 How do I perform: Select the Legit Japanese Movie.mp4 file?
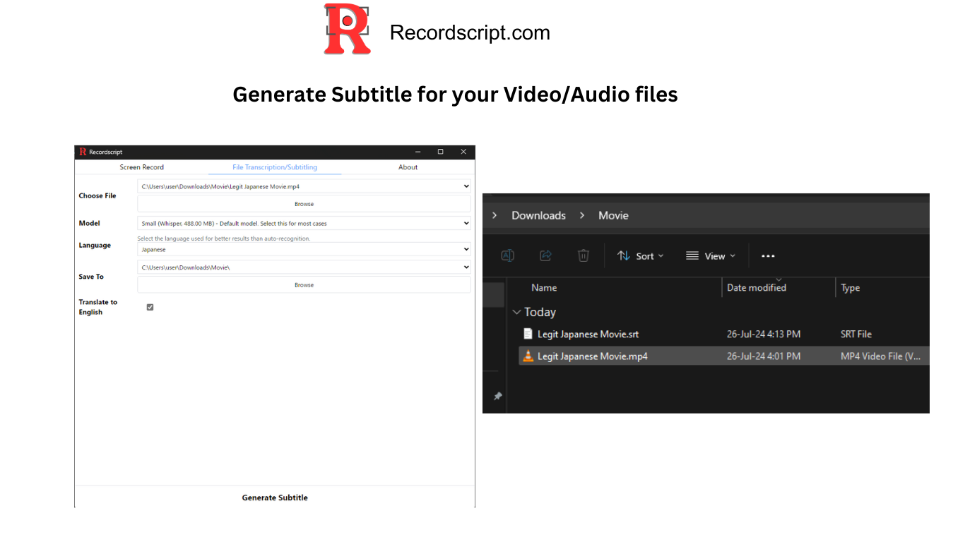[592, 356]
